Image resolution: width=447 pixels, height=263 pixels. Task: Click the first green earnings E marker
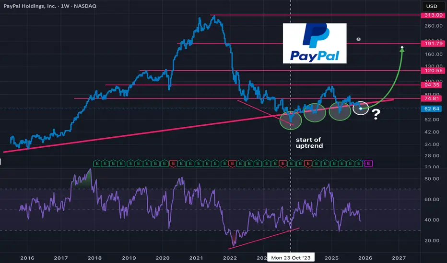[97, 164]
